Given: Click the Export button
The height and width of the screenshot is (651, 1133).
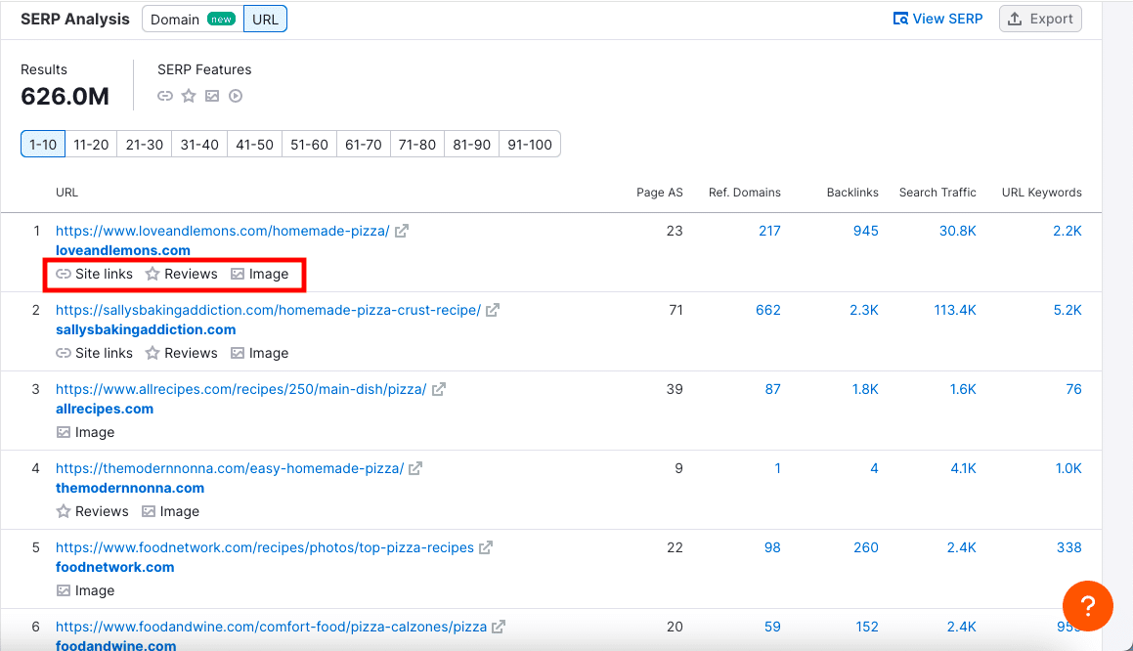Looking at the screenshot, I should pyautogui.click(x=1040, y=19).
